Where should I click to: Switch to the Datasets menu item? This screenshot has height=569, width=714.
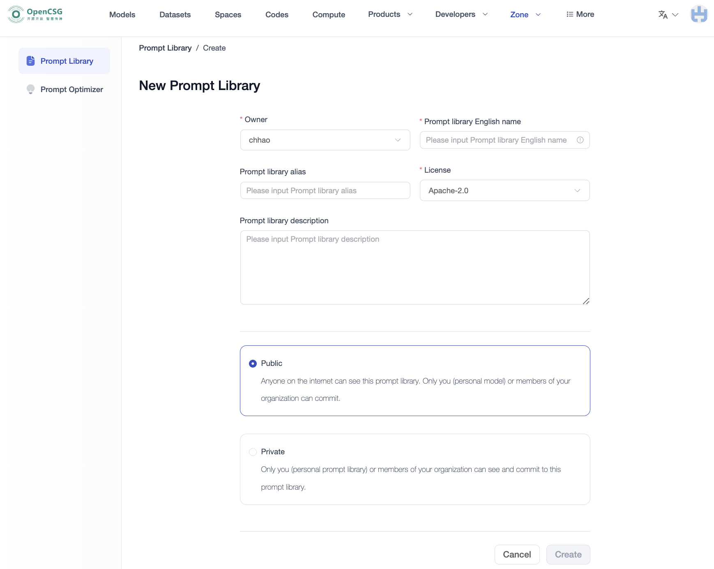[175, 14]
